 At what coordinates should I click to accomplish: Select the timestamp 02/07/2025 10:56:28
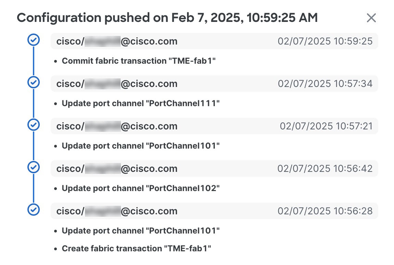[325, 211]
